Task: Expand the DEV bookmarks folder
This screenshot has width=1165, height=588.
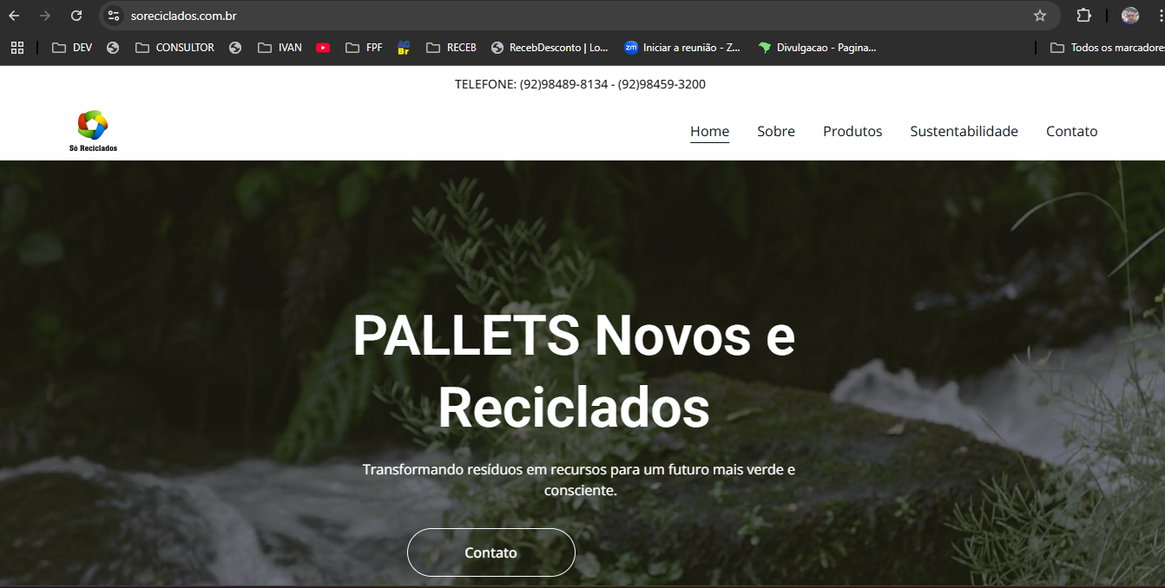Action: 72,48
